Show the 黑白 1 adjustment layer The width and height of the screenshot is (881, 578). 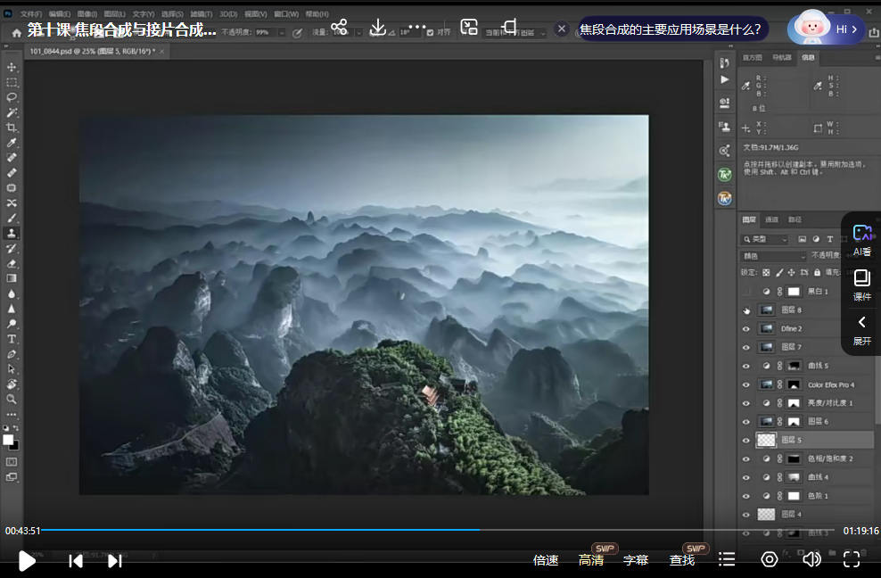(746, 292)
